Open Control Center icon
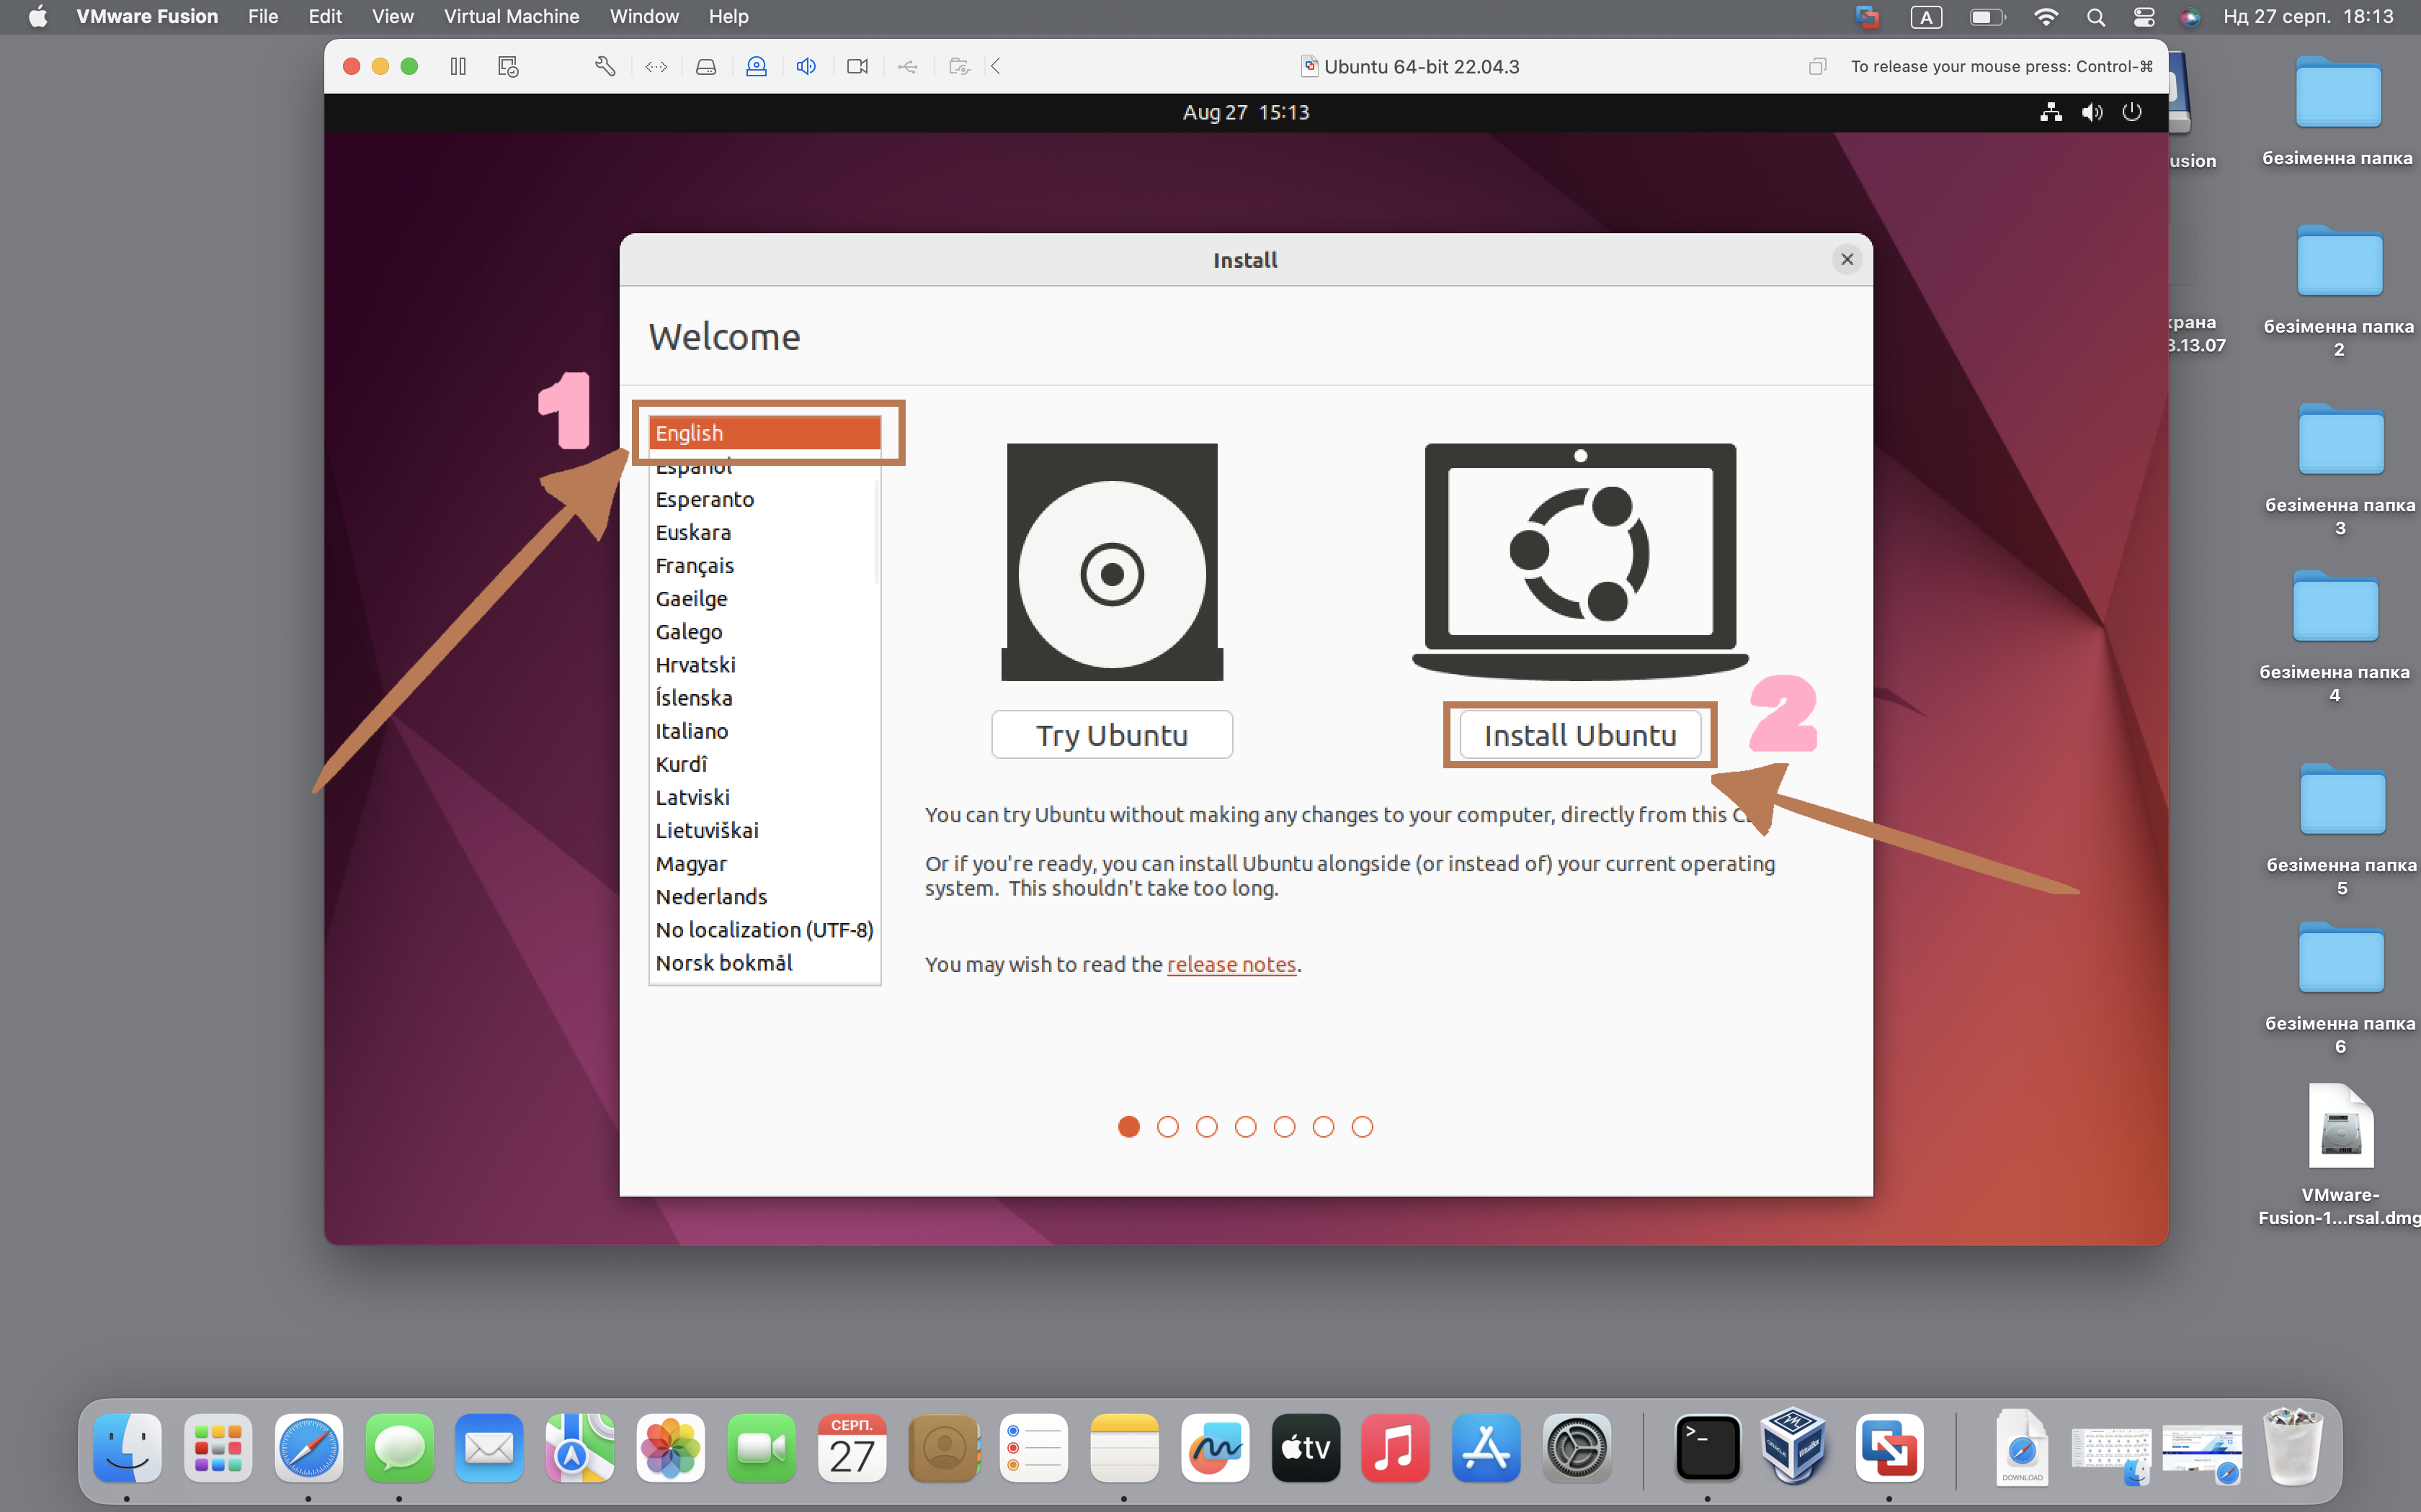 click(2144, 16)
